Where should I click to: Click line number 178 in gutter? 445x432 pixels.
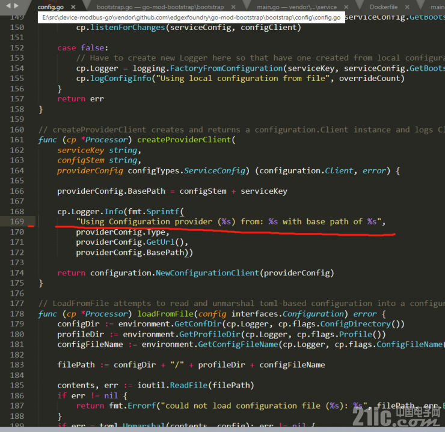pos(17,314)
